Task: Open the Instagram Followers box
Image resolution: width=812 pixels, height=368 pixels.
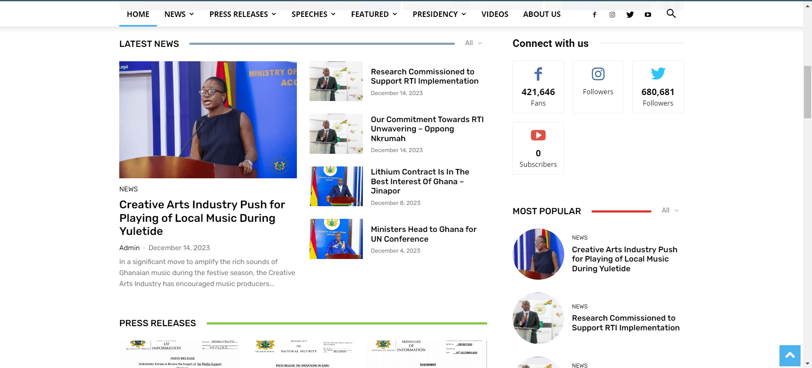Action: coord(598,87)
